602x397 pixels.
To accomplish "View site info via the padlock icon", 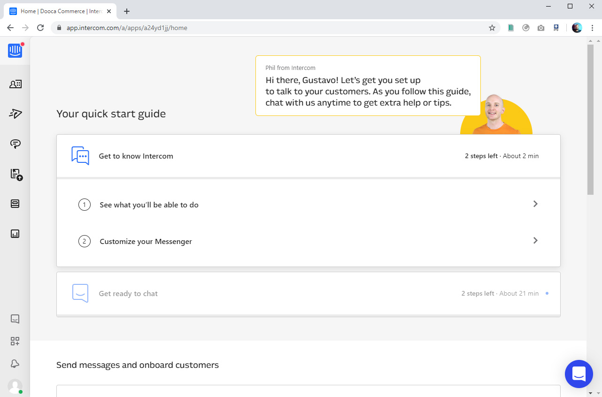I will [x=59, y=28].
